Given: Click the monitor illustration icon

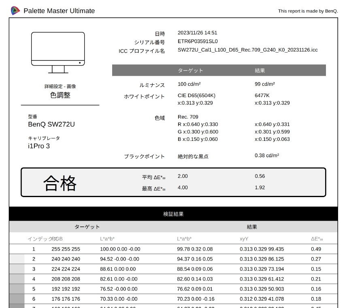Looking at the screenshot, I should pos(58,53).
